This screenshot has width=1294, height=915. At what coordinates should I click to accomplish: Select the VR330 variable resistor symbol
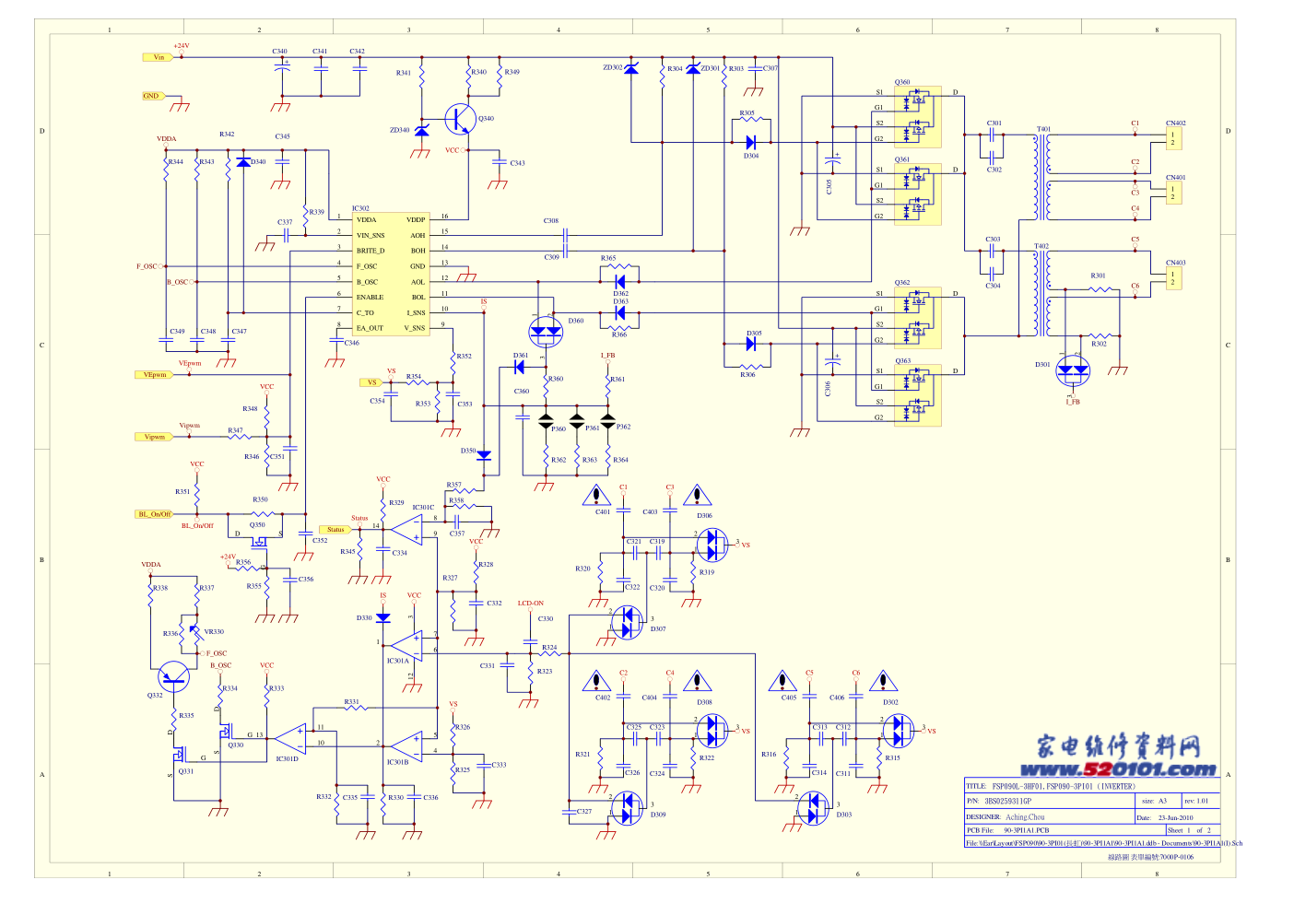[x=194, y=631]
